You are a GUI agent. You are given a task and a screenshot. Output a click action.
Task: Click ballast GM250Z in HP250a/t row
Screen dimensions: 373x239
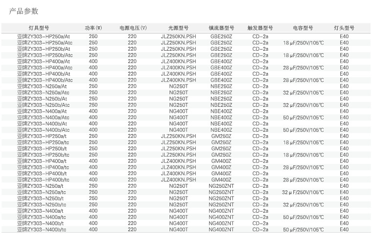click(221, 136)
